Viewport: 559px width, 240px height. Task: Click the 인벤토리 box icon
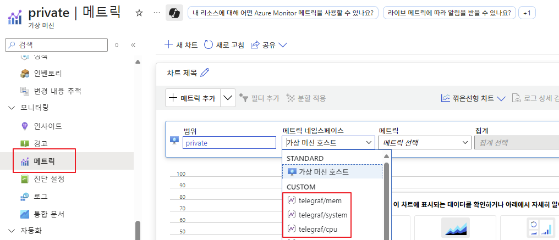pos(25,74)
